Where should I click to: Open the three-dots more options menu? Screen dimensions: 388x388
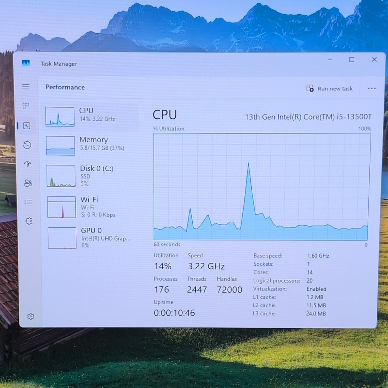(x=372, y=88)
